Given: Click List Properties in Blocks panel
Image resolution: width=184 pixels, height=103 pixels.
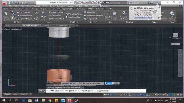Looking at the screenshot, I should click(x=24, y=12).
